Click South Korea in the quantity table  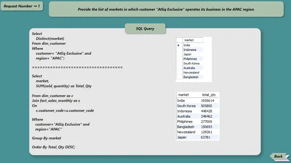(x=186, y=106)
